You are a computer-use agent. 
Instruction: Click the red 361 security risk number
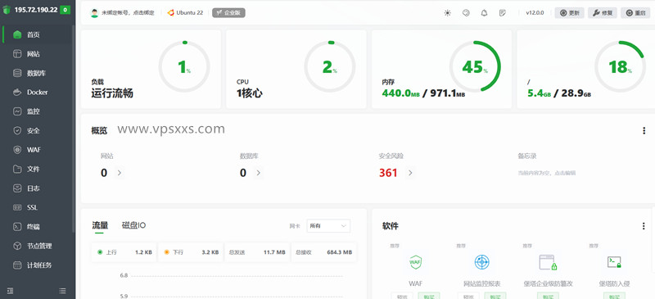[x=388, y=173]
